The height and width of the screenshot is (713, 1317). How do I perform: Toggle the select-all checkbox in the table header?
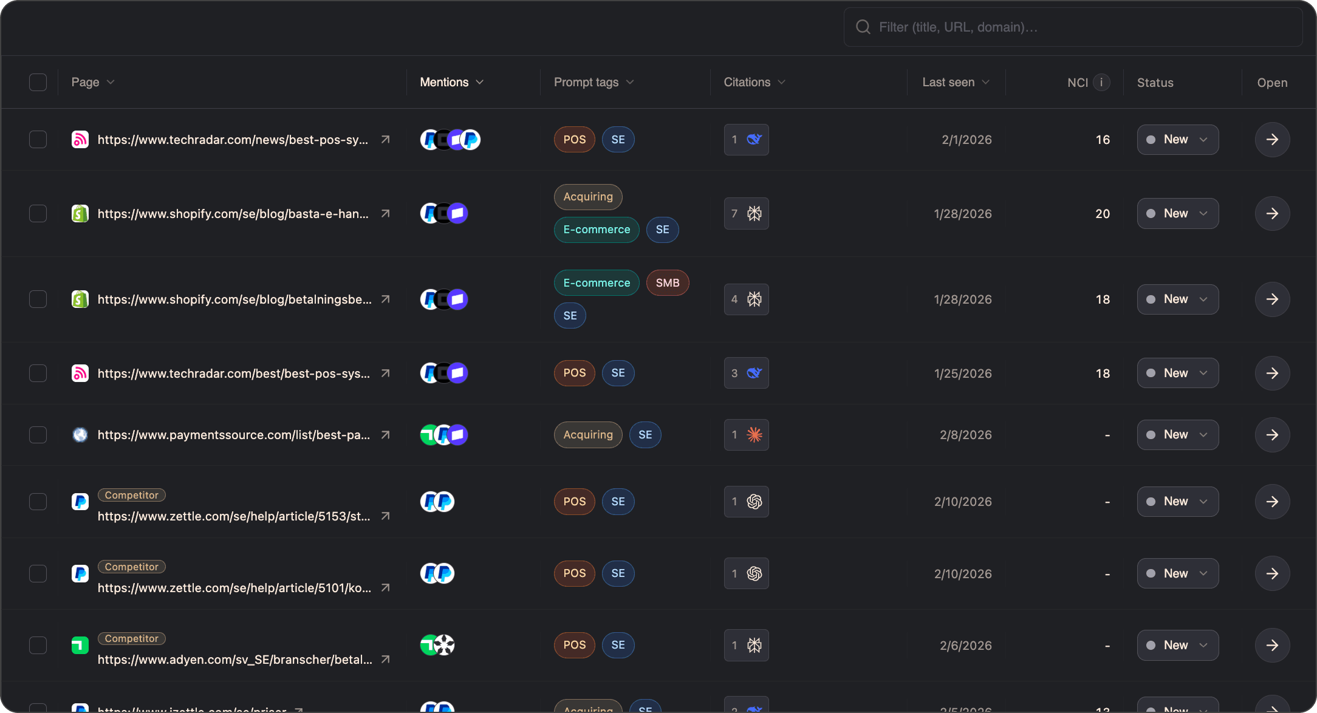[37, 82]
